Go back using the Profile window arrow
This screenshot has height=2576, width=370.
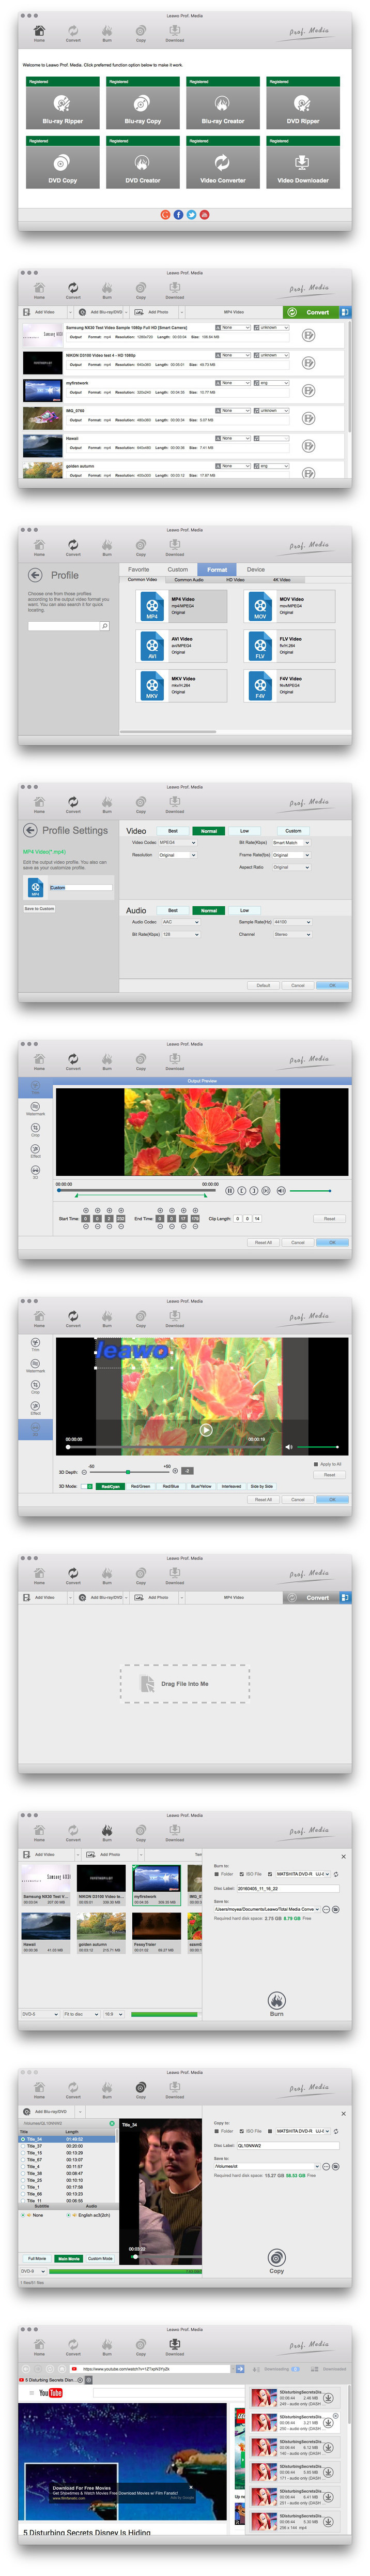pos(35,575)
